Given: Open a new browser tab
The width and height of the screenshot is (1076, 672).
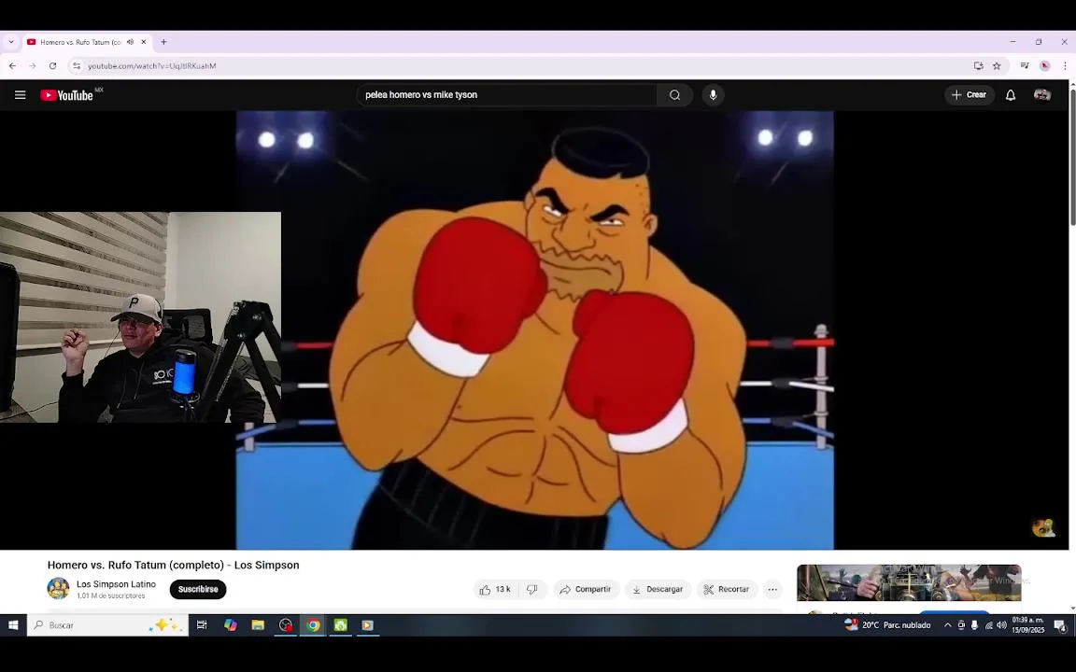Looking at the screenshot, I should pos(163,42).
